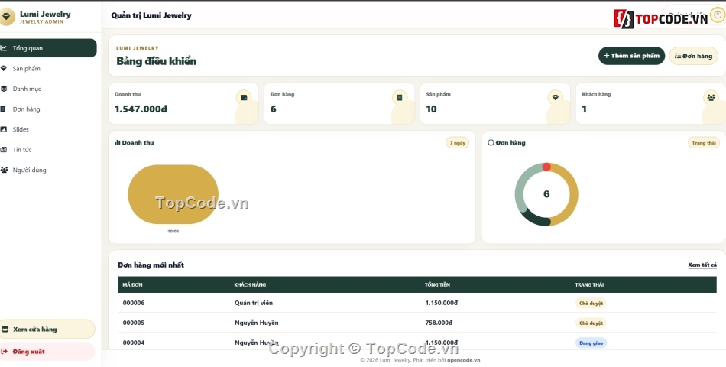Click the Xem tất cả link
The width and height of the screenshot is (726, 367).
pyautogui.click(x=702, y=265)
